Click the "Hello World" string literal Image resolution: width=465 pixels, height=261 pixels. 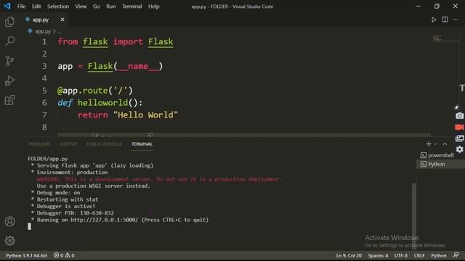pyautogui.click(x=145, y=115)
